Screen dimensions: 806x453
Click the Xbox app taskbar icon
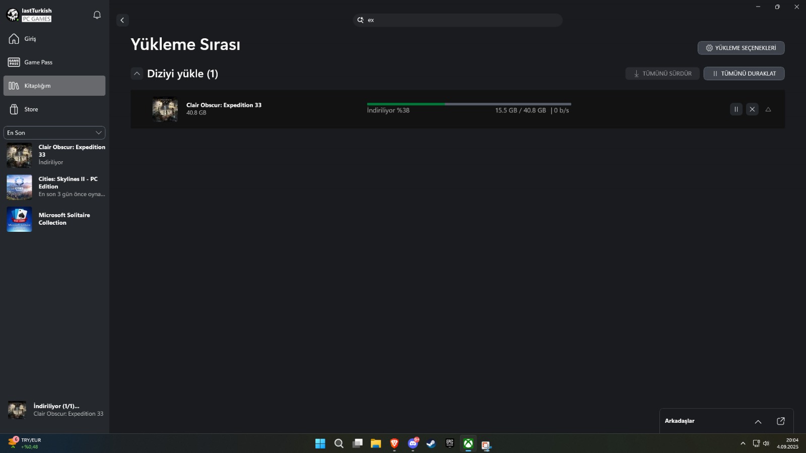point(468,443)
